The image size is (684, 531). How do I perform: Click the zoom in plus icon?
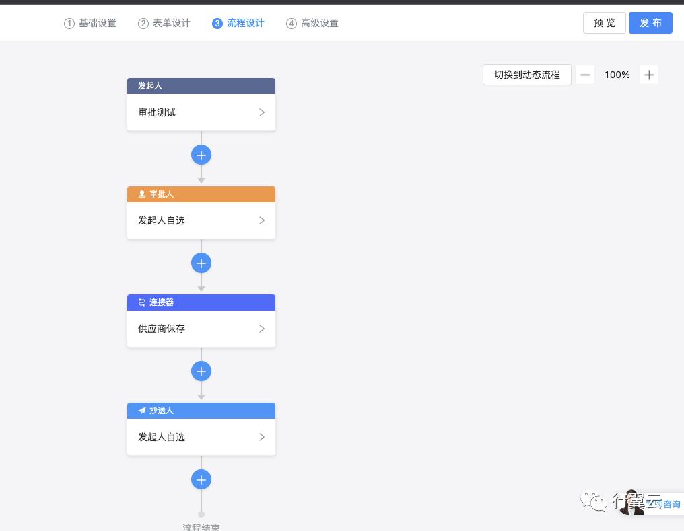point(649,75)
